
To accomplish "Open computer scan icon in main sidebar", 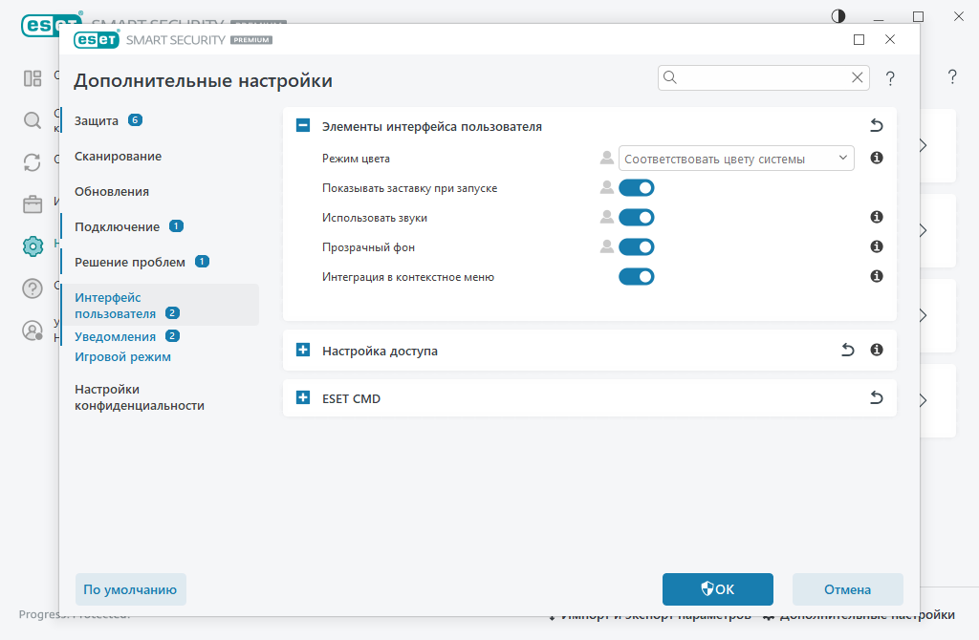I will (33, 119).
